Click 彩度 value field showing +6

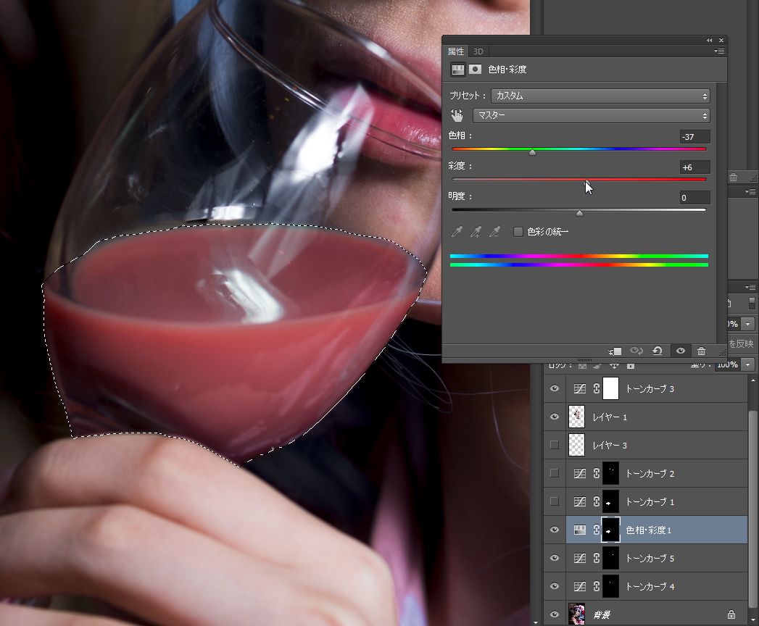pos(694,167)
